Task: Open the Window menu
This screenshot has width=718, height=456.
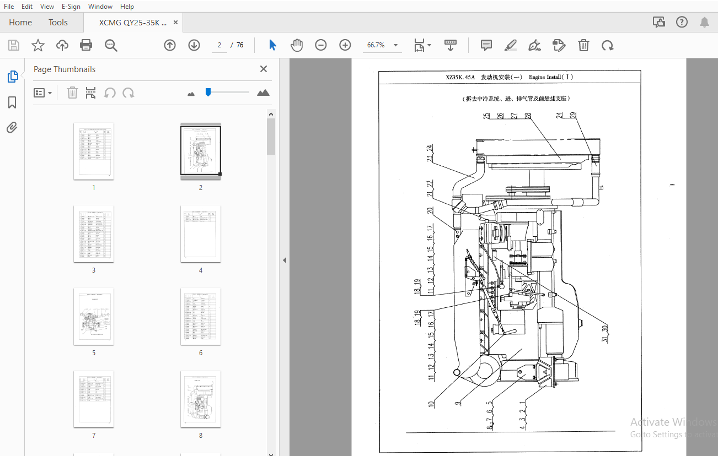Action: point(100,7)
